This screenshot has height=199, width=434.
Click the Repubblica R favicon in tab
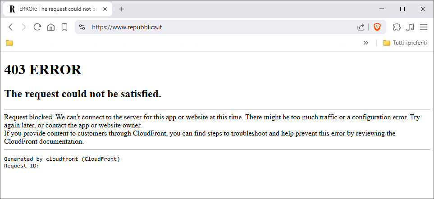pyautogui.click(x=12, y=9)
